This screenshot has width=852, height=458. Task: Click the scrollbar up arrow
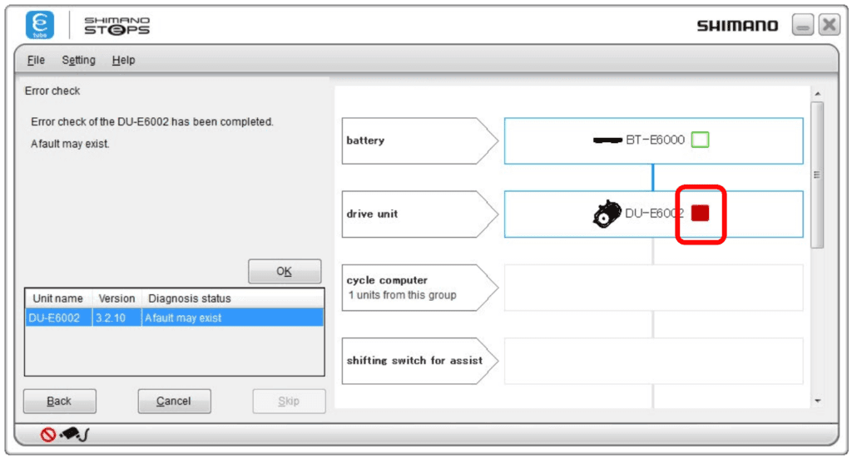[x=817, y=94]
